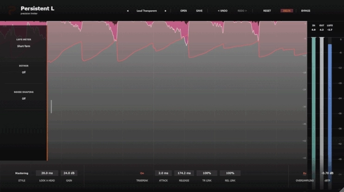This screenshot has width=344, height=192.
Task: Click the 174.2 ms release field
Action: pyautogui.click(x=184, y=173)
